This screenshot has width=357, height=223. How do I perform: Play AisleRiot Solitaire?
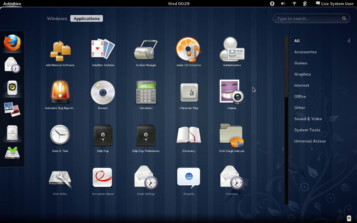coord(103,50)
